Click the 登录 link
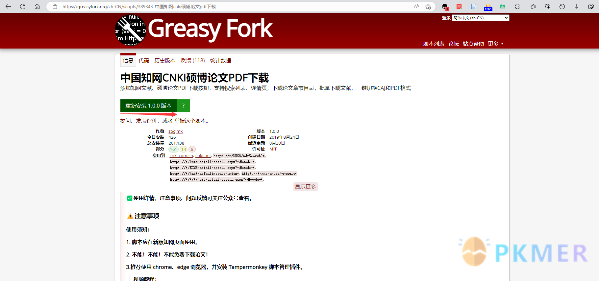 pos(446,18)
